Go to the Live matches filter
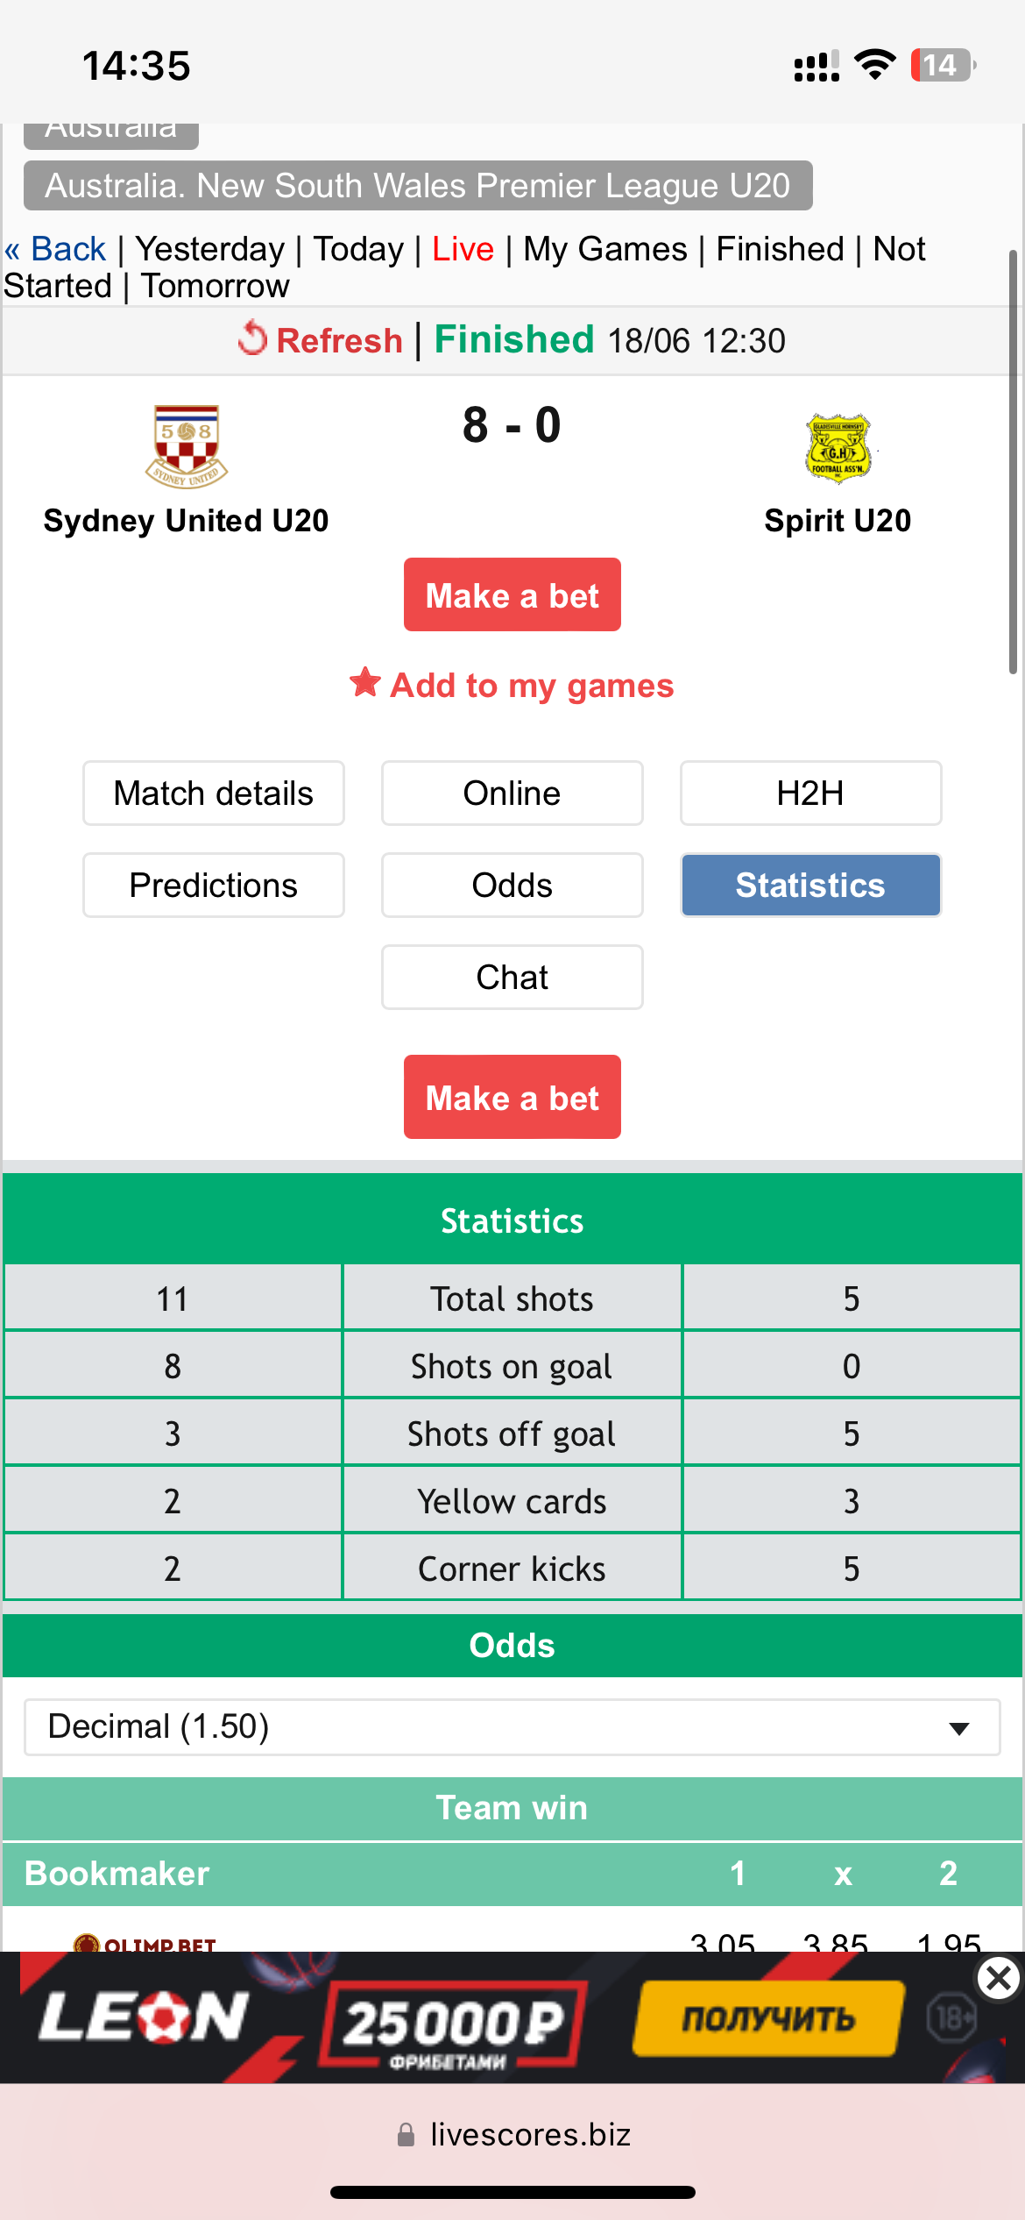1025x2220 pixels. (x=463, y=250)
